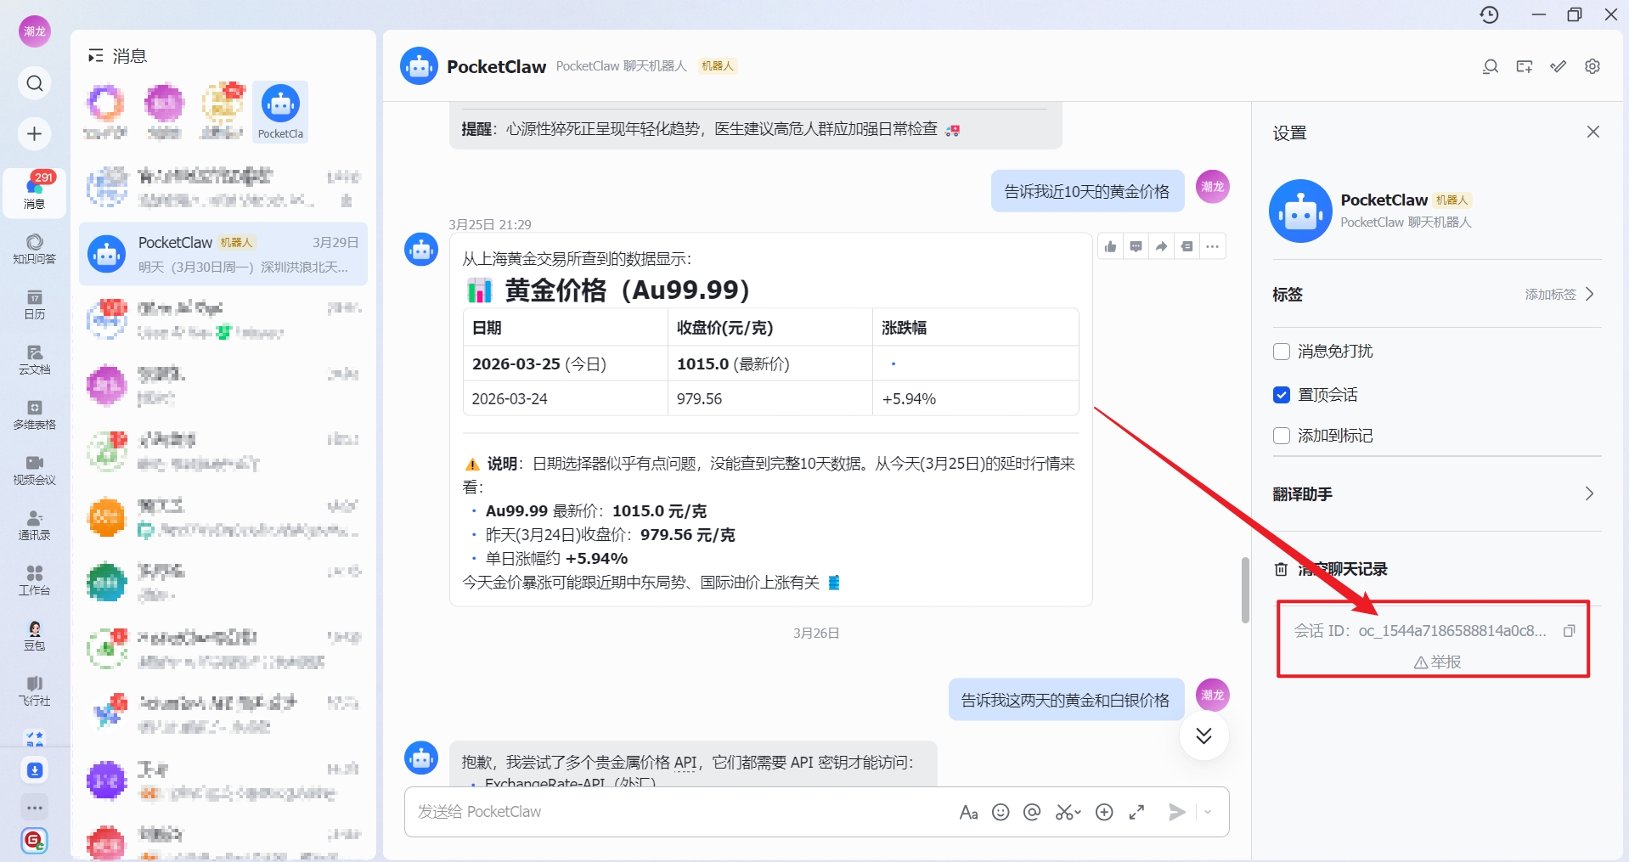Jump to latest messages with double-chevron button
This screenshot has width=1629, height=862.
coord(1203,735)
